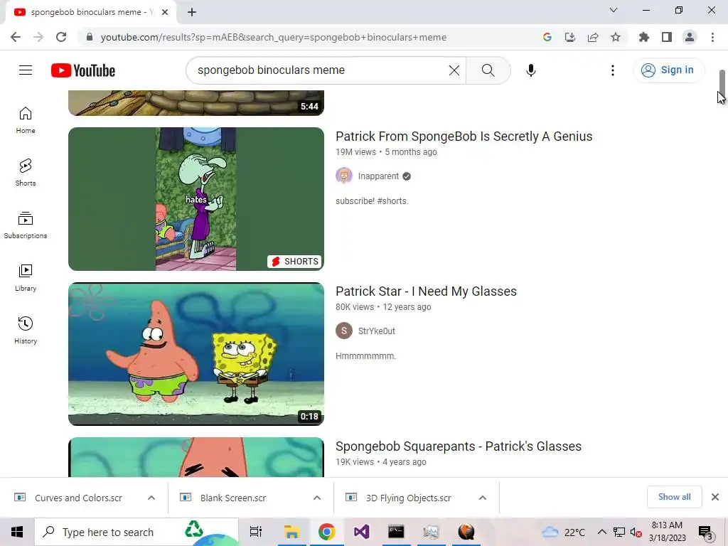Start voice search with the microphone icon
Image resolution: width=728 pixels, height=546 pixels.
[x=530, y=70]
